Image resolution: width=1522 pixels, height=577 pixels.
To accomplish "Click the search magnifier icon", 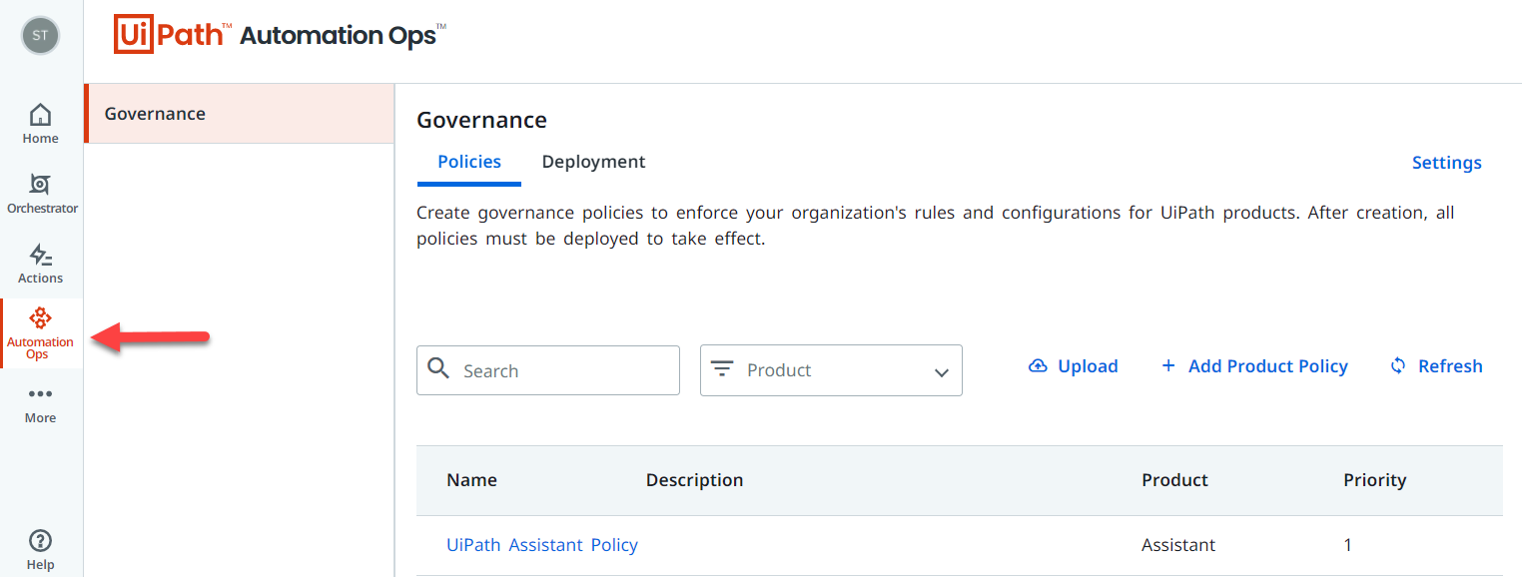I will click(438, 369).
